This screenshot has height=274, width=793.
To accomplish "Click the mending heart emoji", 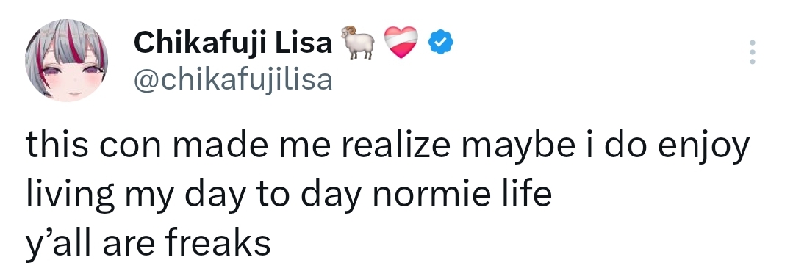I will tap(401, 43).
